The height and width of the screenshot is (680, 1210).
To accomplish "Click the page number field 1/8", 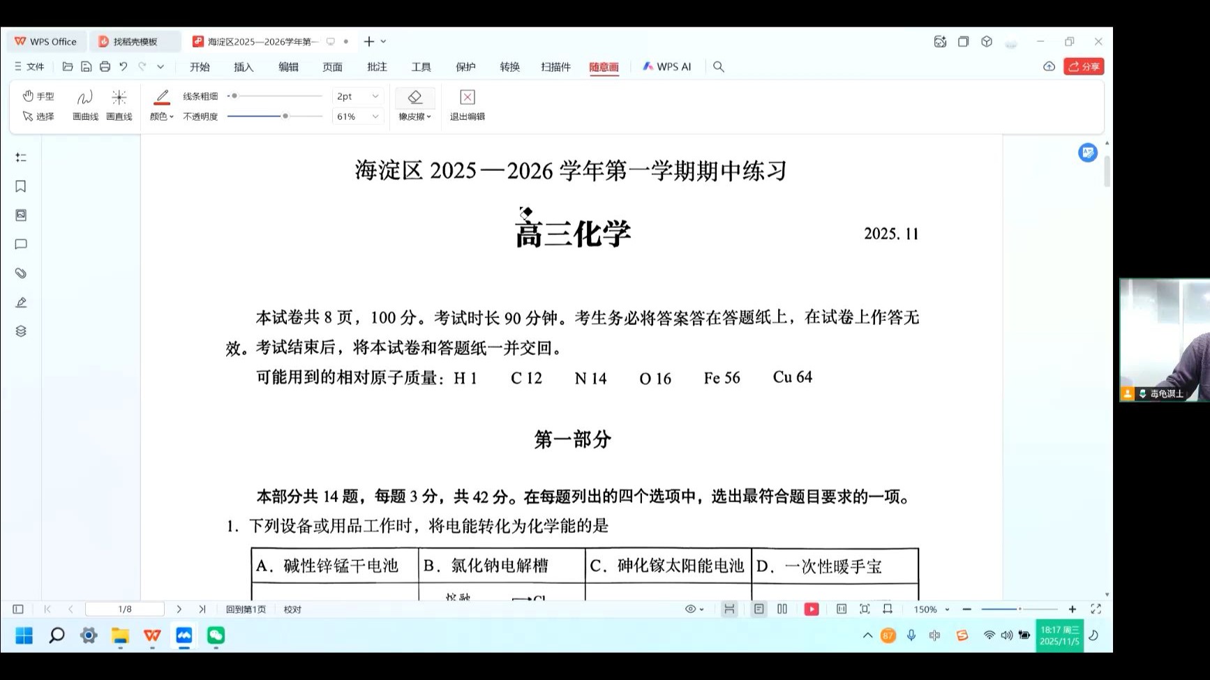I will pyautogui.click(x=125, y=610).
